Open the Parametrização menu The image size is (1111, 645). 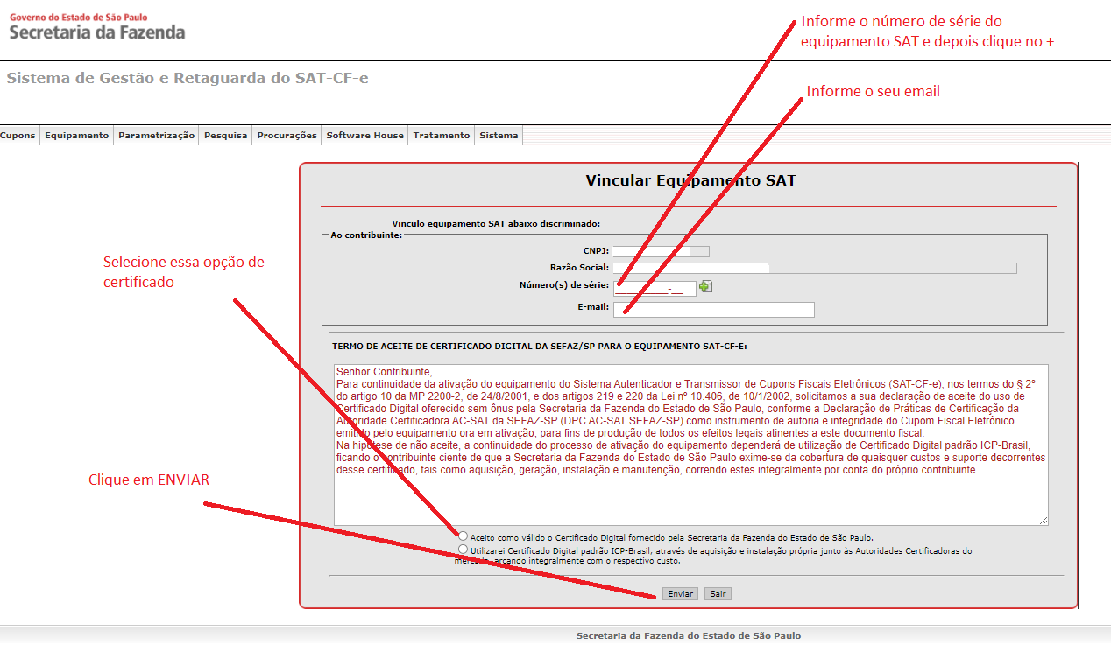coord(156,136)
